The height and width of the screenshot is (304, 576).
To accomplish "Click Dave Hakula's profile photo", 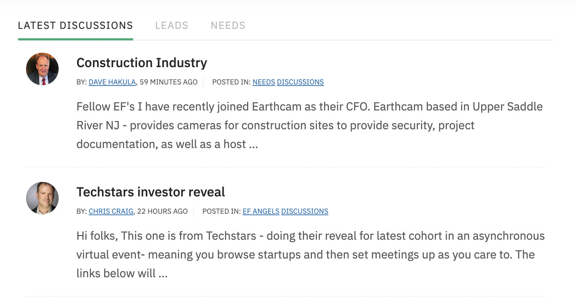I will 42,69.
